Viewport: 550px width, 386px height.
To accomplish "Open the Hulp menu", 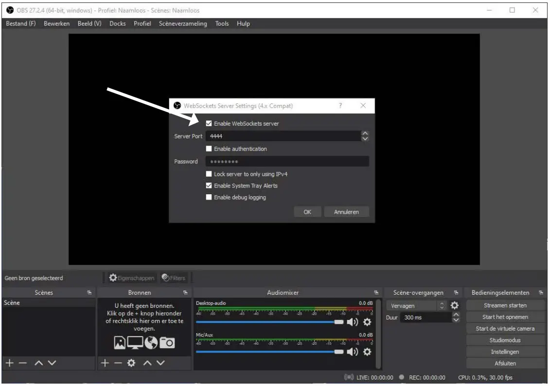I will click(x=243, y=23).
